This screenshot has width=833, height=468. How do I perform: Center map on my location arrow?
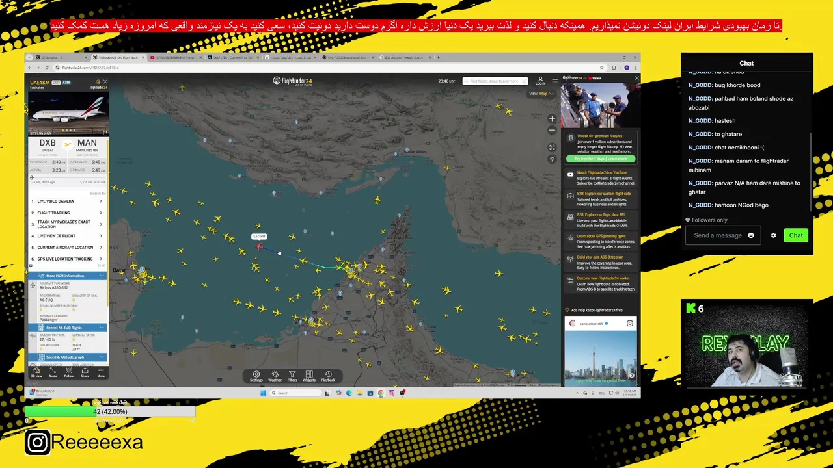[552, 159]
